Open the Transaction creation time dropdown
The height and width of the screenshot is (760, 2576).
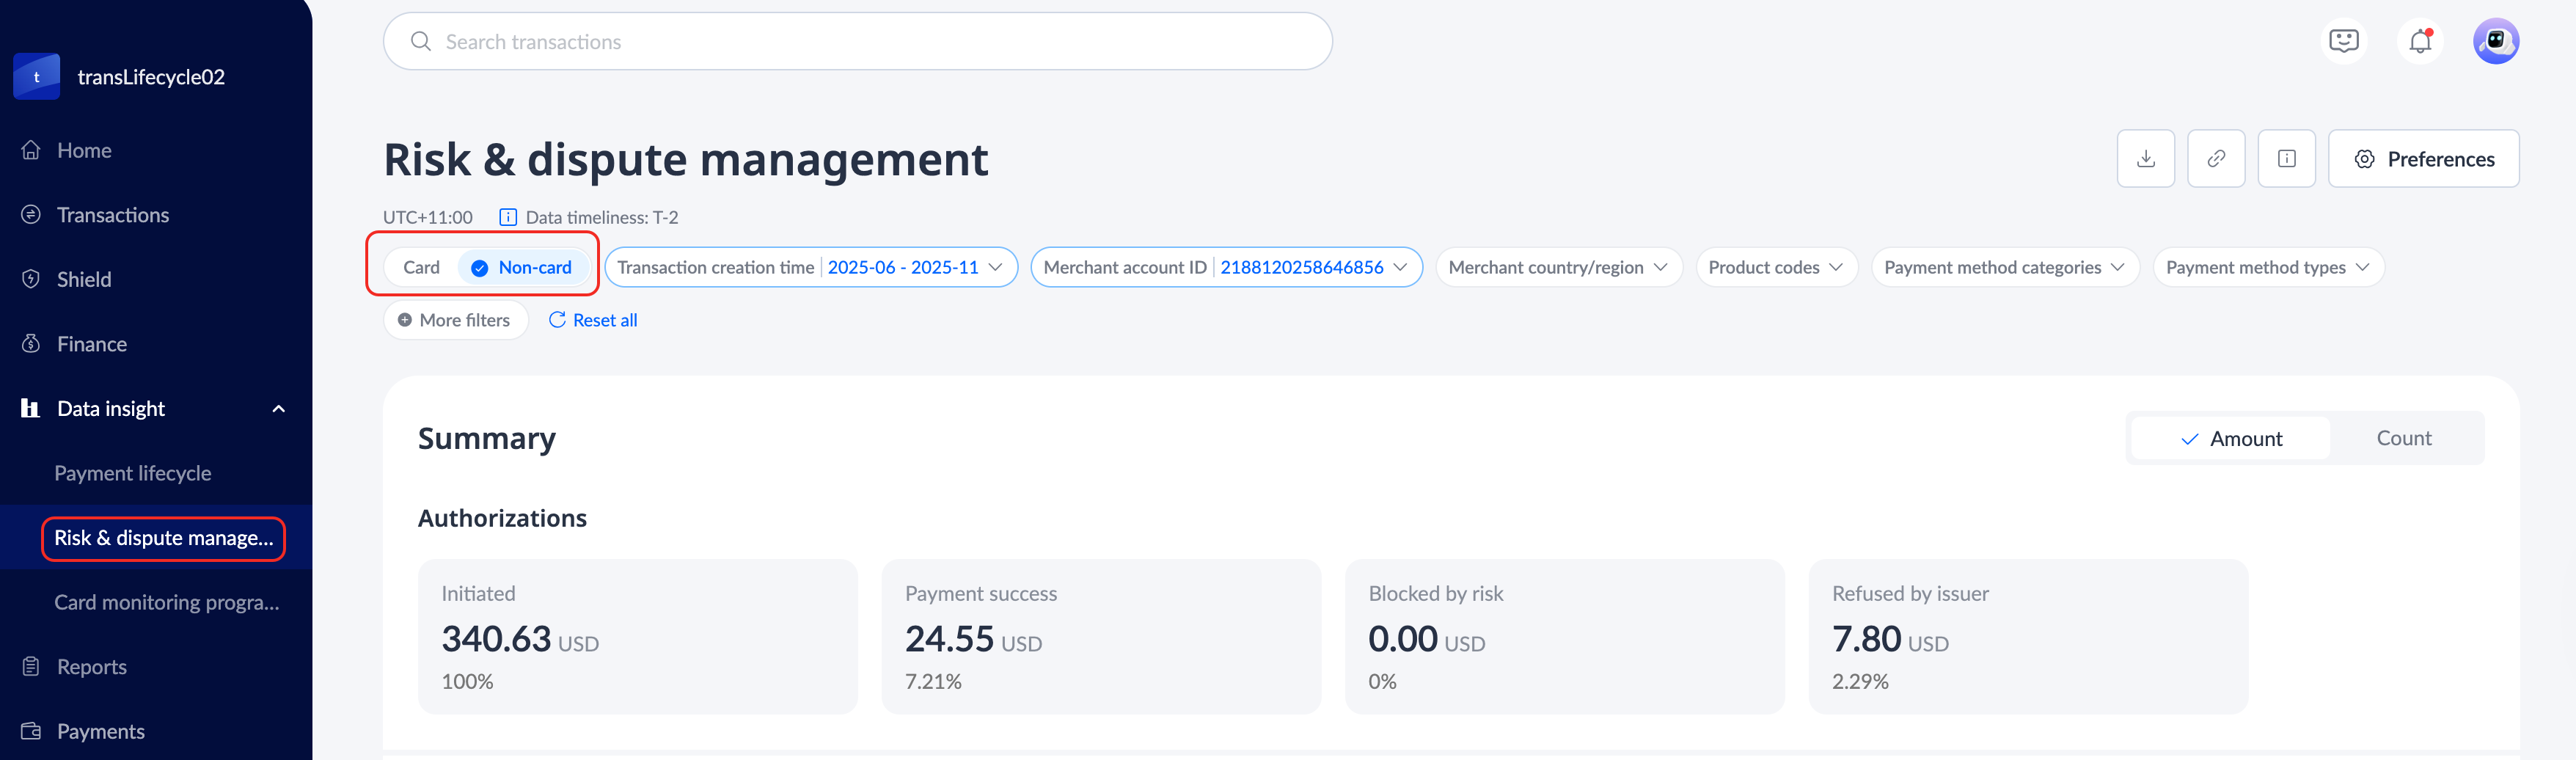pyautogui.click(x=810, y=267)
